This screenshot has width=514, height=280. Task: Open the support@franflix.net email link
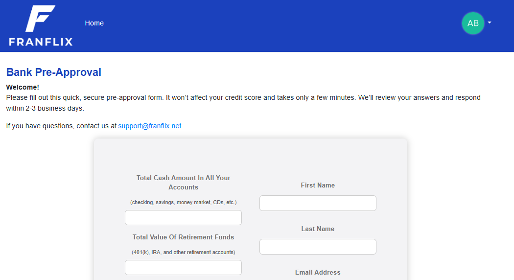(150, 126)
